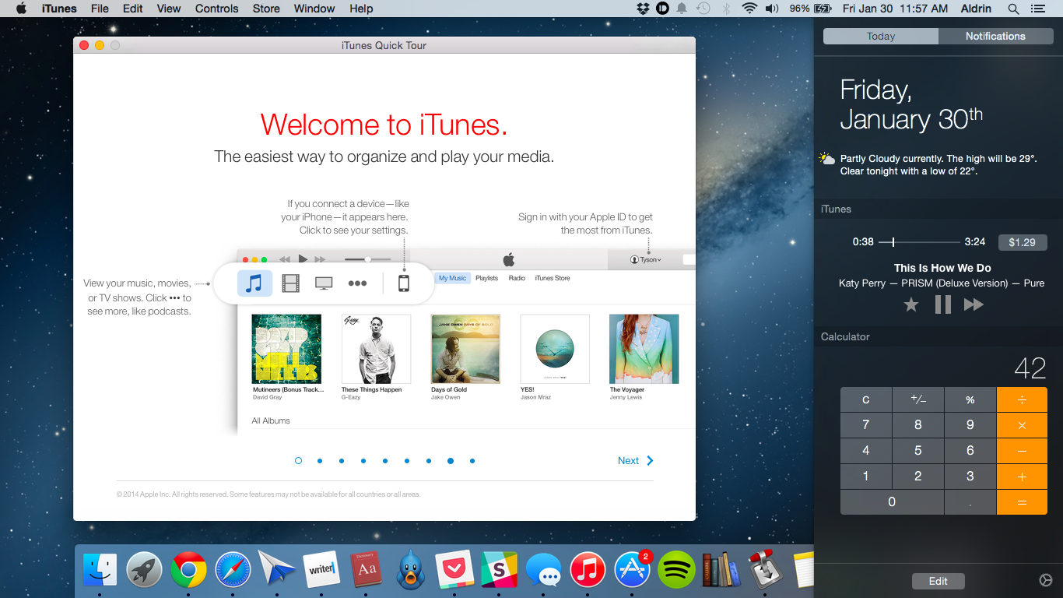Click the calculator 7 key

click(866, 425)
